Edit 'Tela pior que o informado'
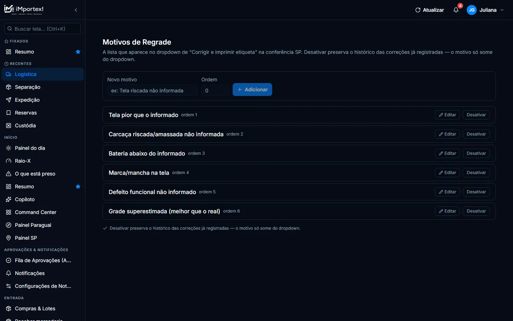Viewport: 513px width, 321px height. point(447,115)
